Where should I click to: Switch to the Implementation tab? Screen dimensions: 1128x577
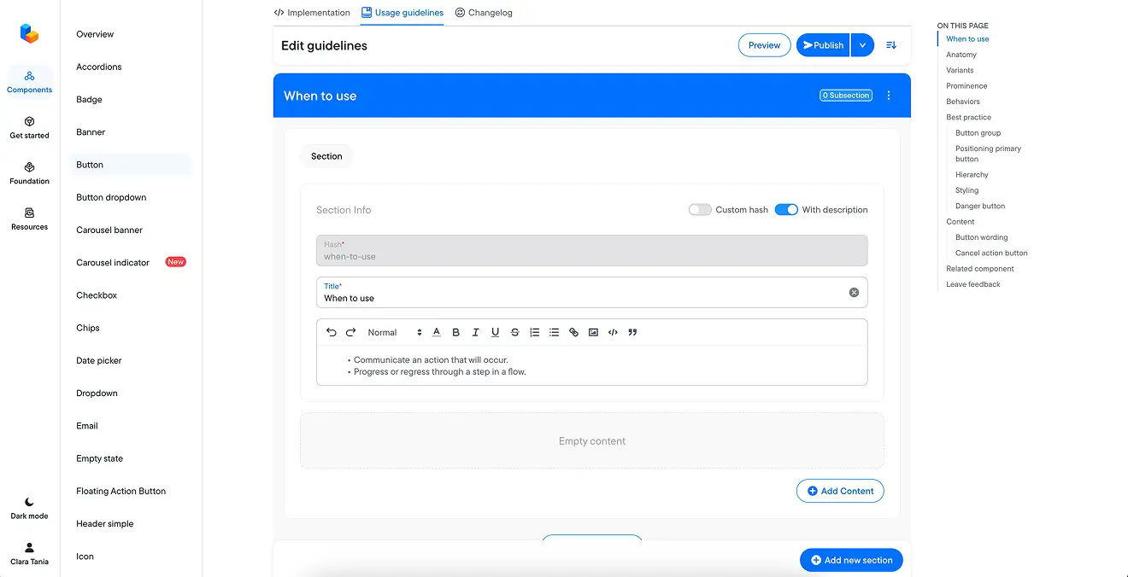point(312,13)
